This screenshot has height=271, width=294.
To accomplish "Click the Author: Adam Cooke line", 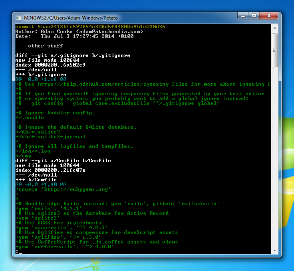I will (x=79, y=31).
